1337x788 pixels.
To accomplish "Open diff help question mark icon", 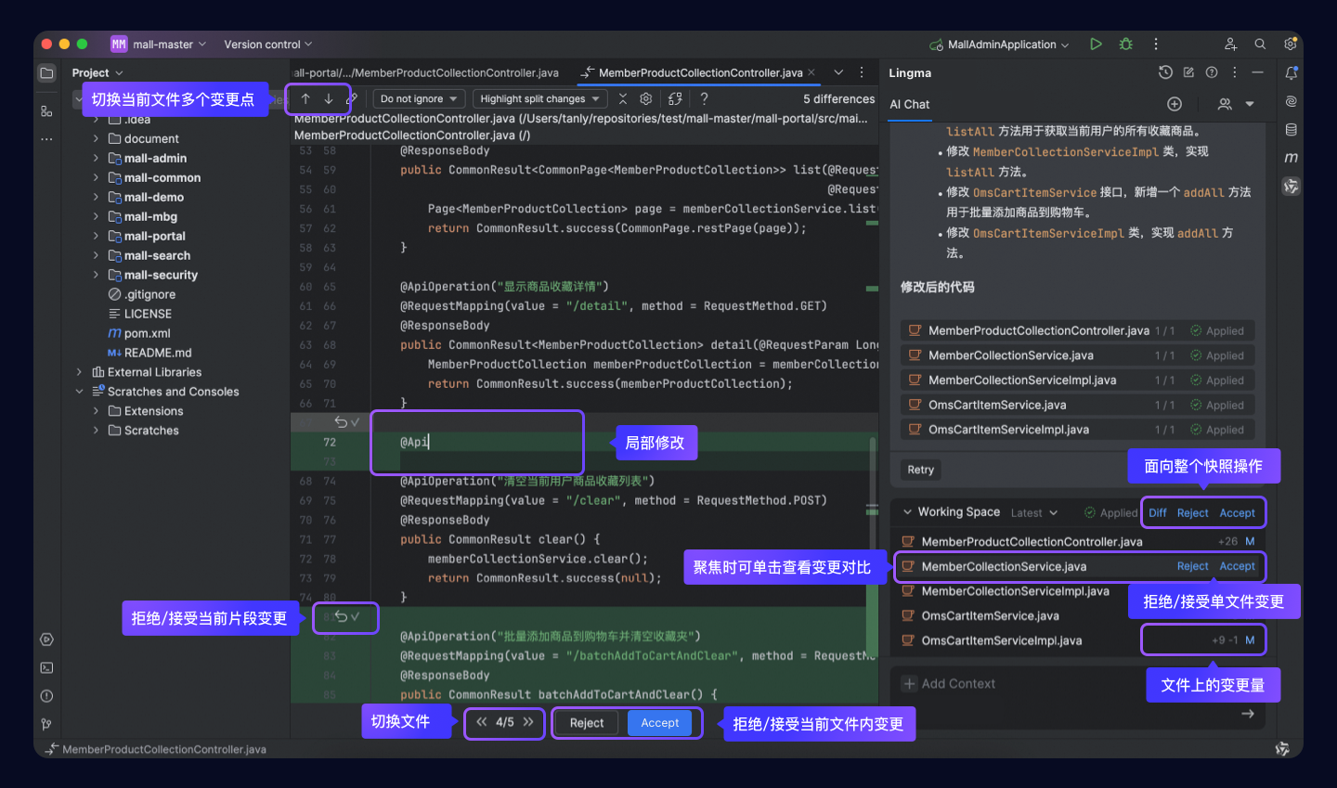I will pyautogui.click(x=705, y=98).
